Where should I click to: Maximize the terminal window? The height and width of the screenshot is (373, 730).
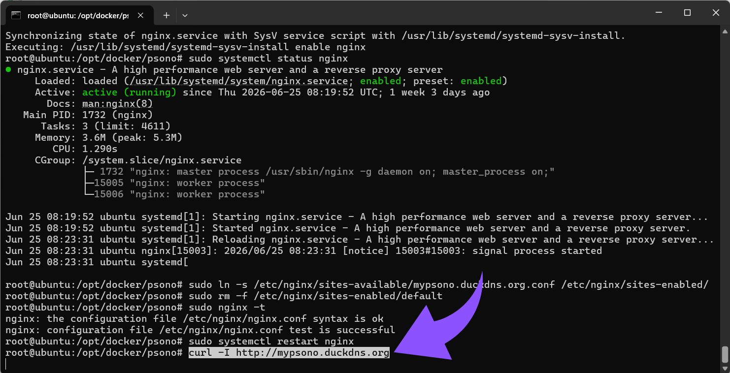pyautogui.click(x=688, y=13)
